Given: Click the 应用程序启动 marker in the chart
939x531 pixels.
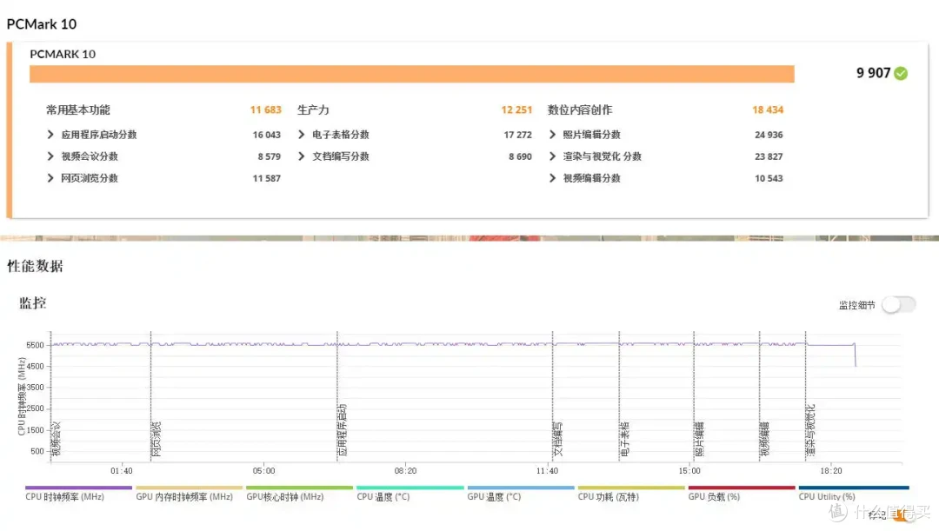Looking at the screenshot, I should (343, 430).
